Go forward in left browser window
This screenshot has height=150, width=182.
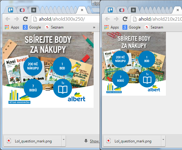(16, 19)
